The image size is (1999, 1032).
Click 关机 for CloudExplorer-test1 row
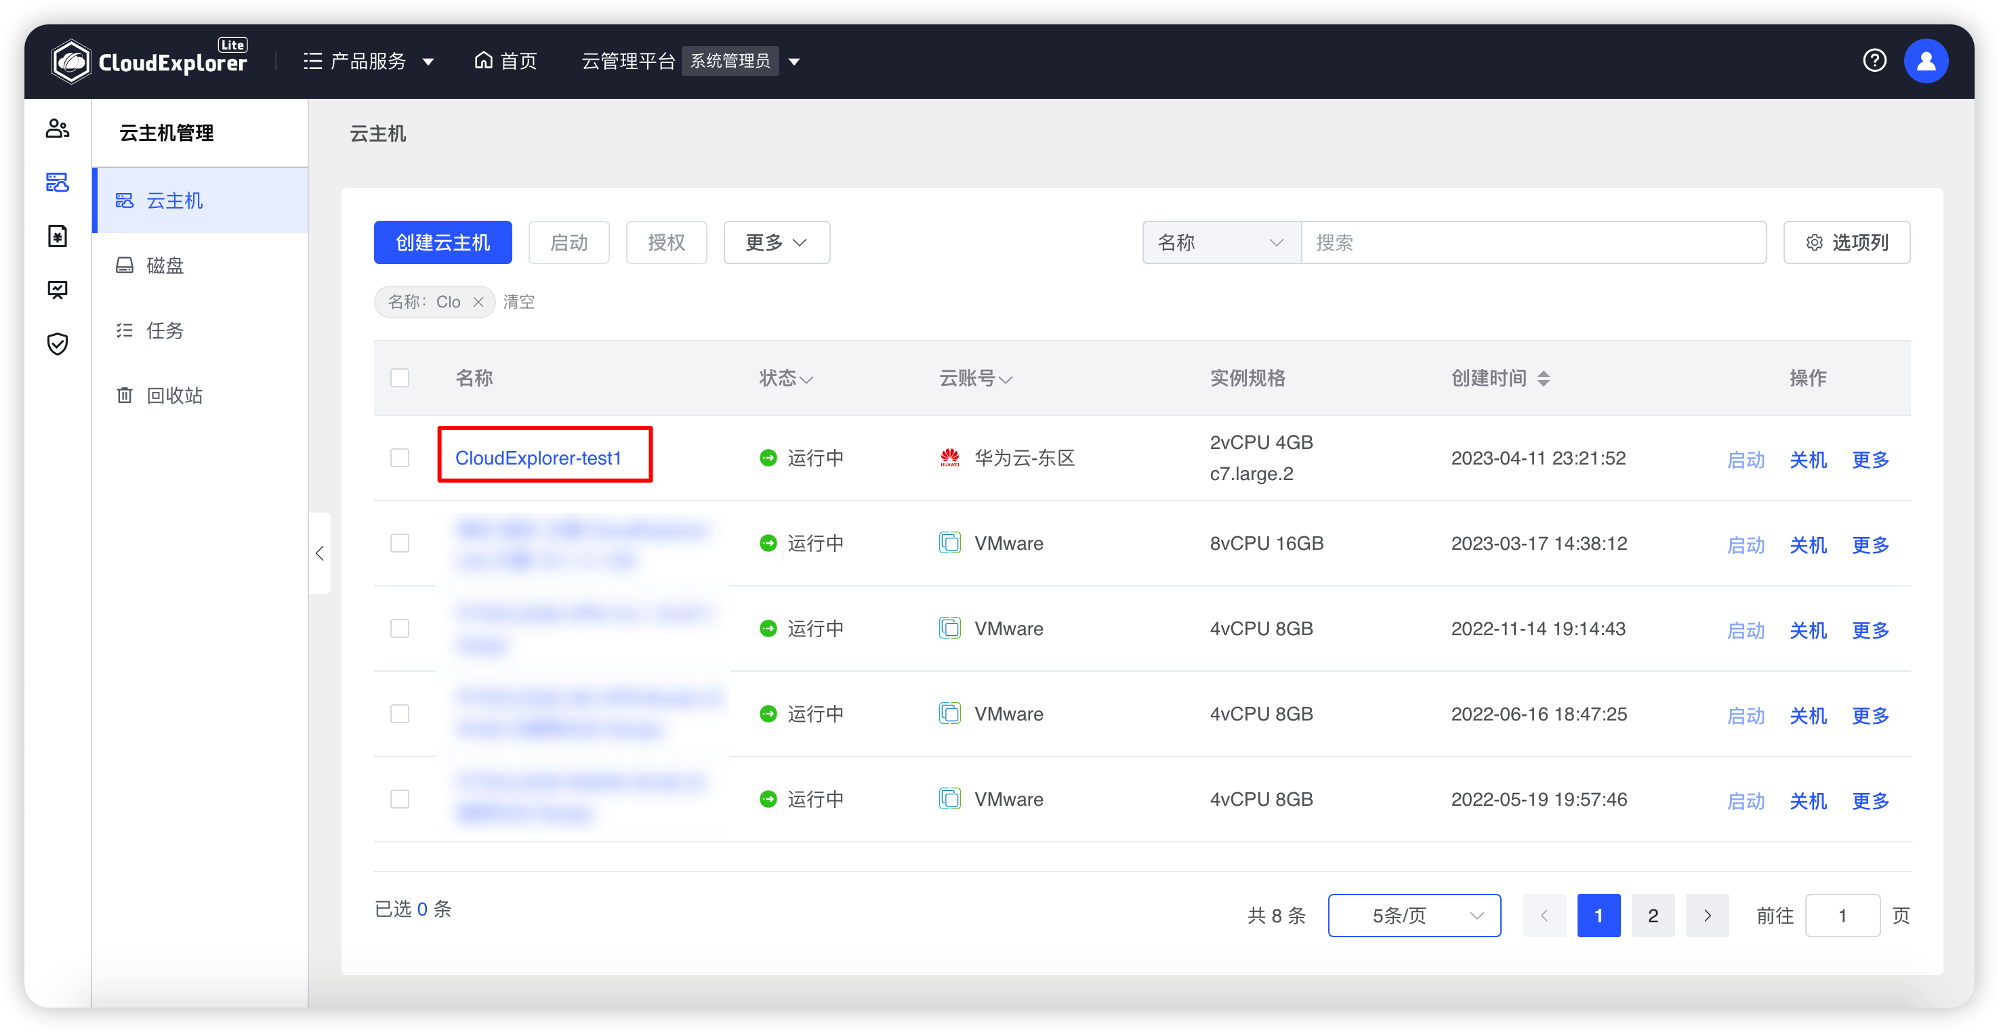click(x=1808, y=460)
